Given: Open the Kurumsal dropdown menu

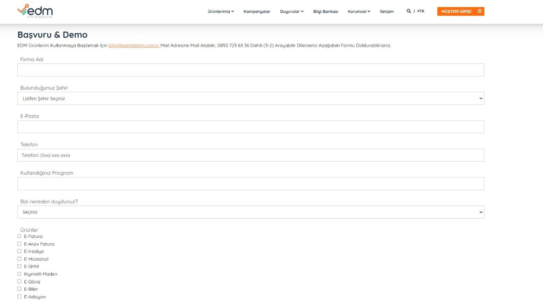Looking at the screenshot, I should (359, 12).
